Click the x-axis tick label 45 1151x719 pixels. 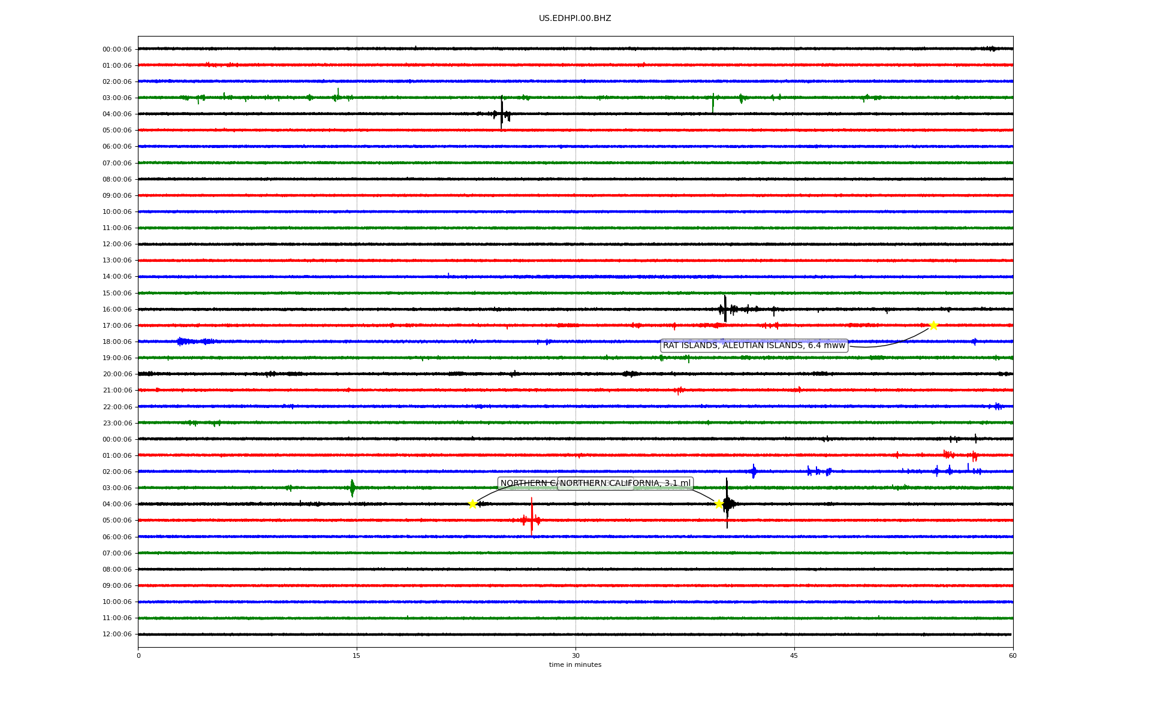coord(794,655)
